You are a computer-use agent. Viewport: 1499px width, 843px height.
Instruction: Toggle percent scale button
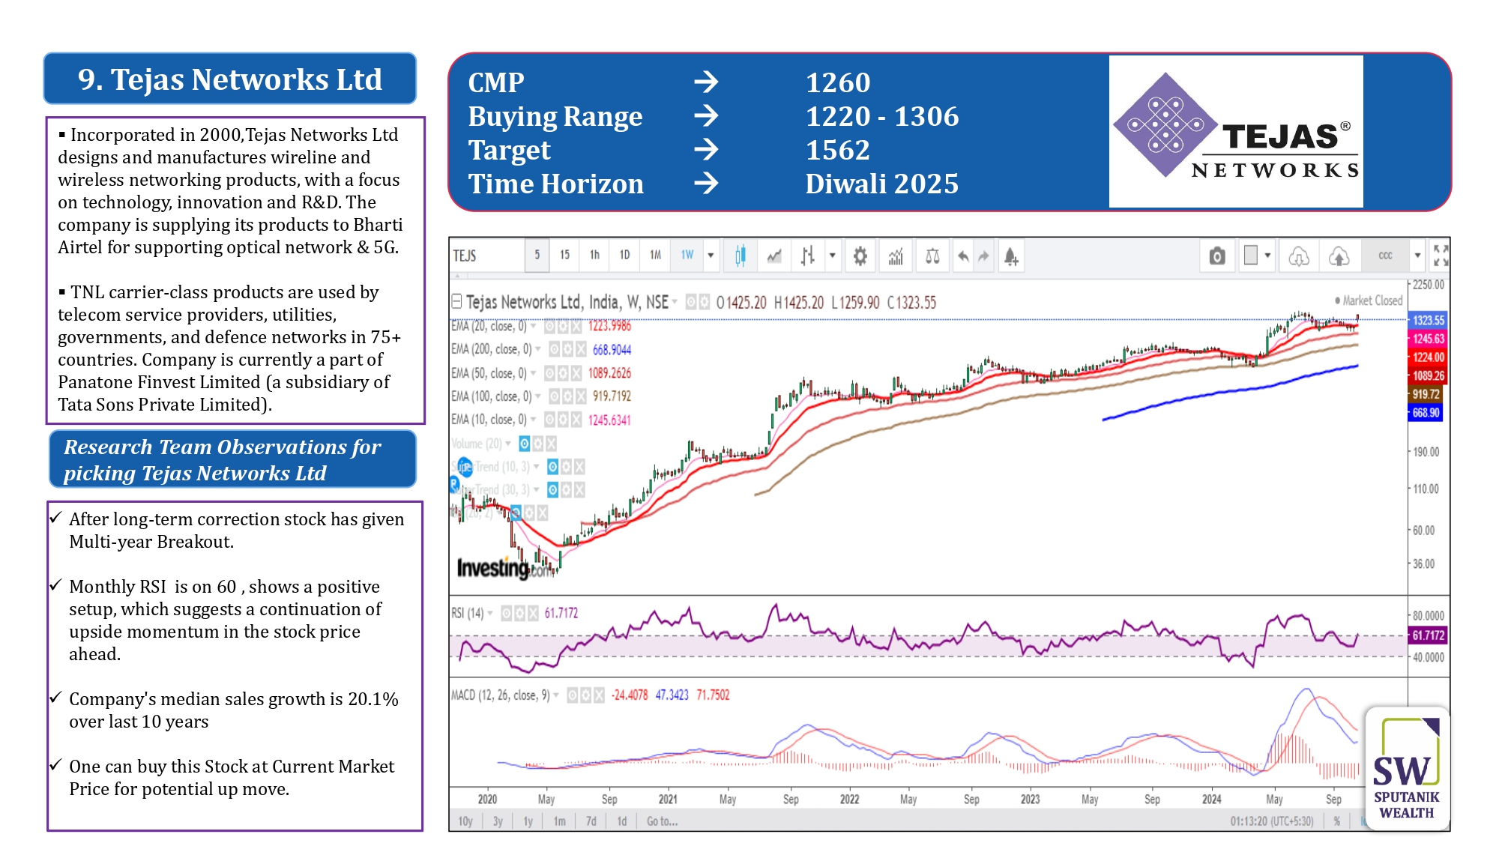[x=1336, y=822]
